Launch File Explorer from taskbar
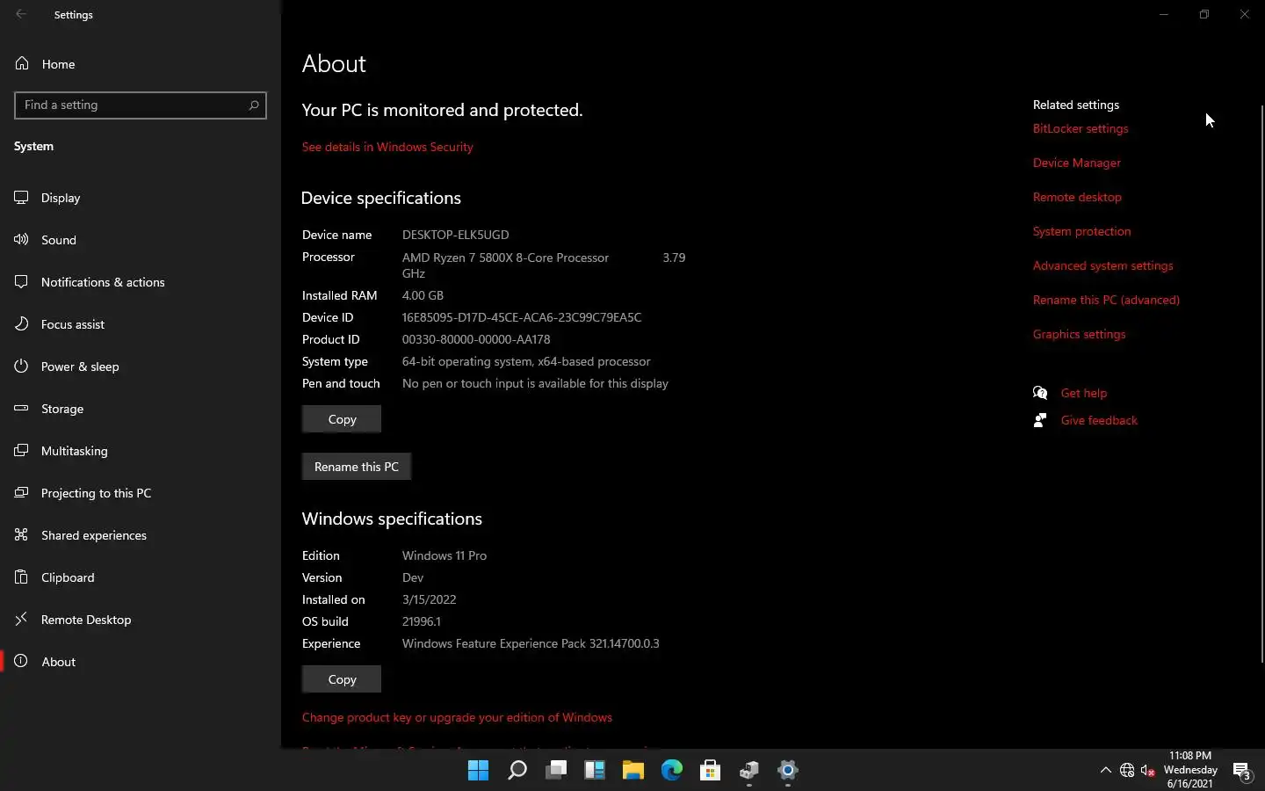 633,771
